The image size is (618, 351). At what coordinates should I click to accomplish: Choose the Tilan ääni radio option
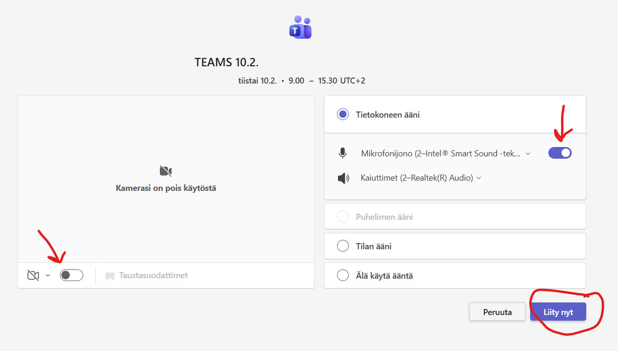coord(343,246)
